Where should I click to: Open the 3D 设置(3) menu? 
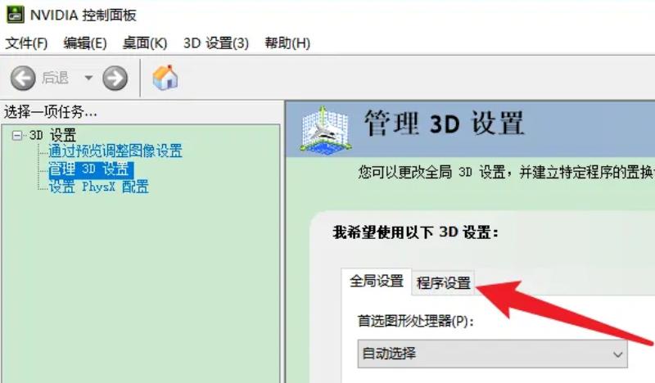pos(216,43)
